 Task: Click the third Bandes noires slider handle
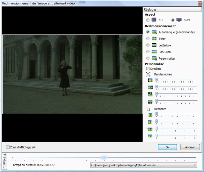point(157,94)
